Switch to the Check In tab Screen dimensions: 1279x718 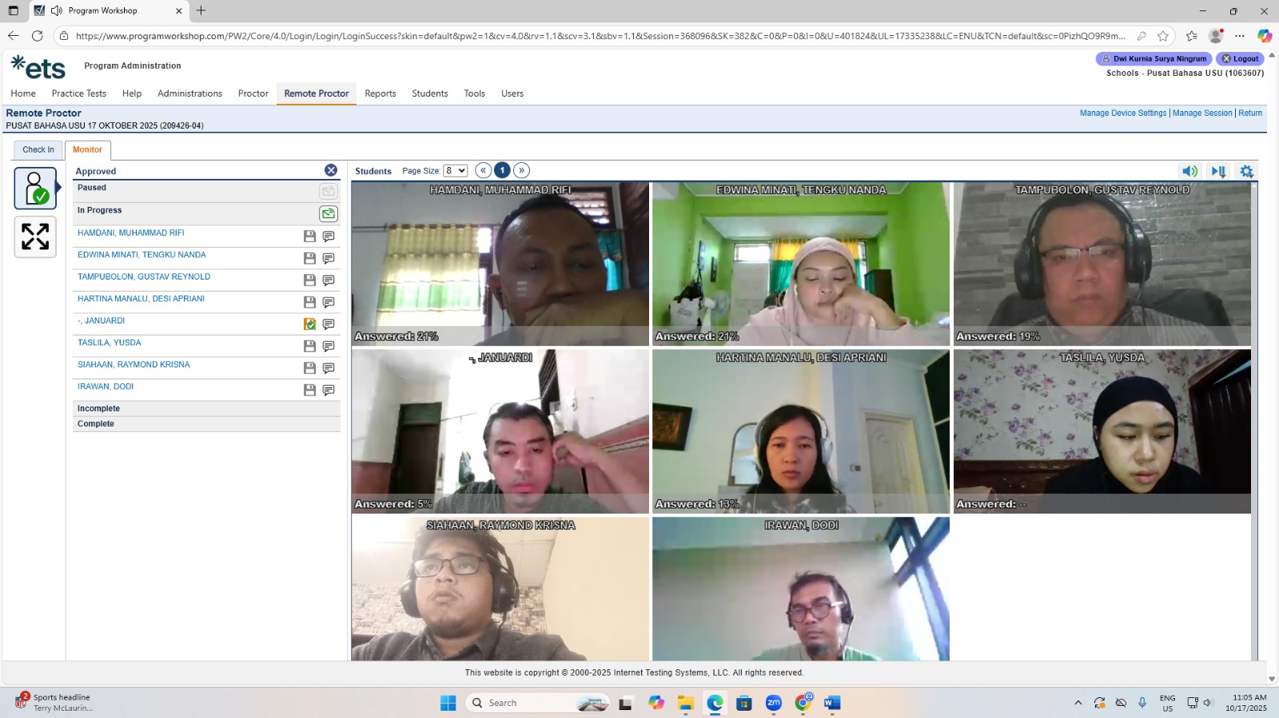pos(38,149)
